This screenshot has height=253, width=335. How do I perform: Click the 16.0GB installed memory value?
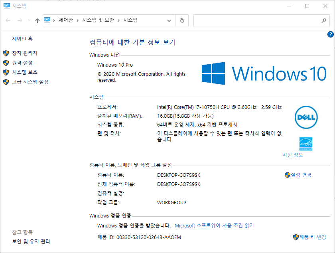tap(185, 116)
